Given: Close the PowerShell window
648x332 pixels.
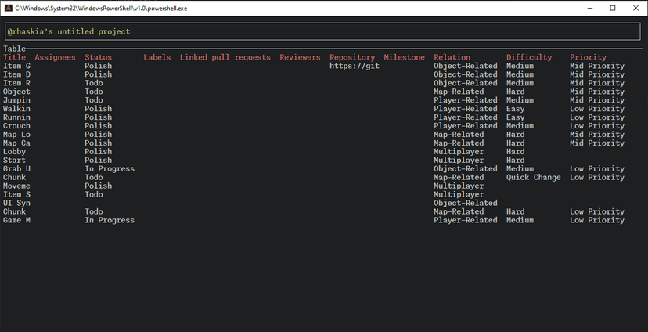Looking at the screenshot, I should click(635, 8).
